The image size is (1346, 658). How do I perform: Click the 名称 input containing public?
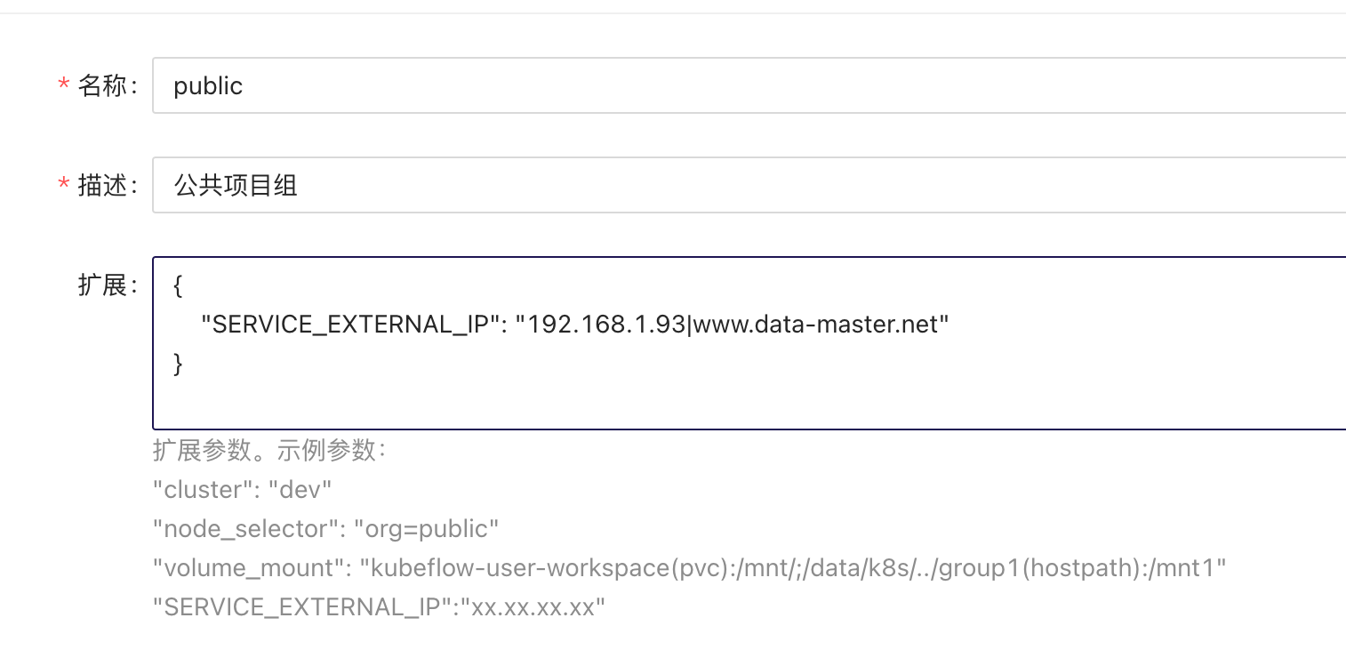[x=747, y=85]
